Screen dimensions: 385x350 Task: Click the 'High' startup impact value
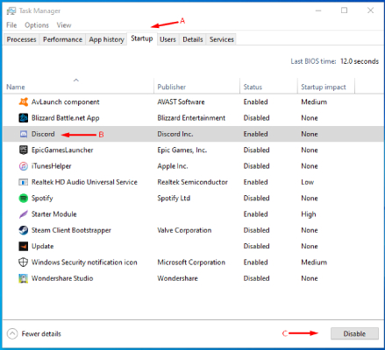[x=309, y=214]
